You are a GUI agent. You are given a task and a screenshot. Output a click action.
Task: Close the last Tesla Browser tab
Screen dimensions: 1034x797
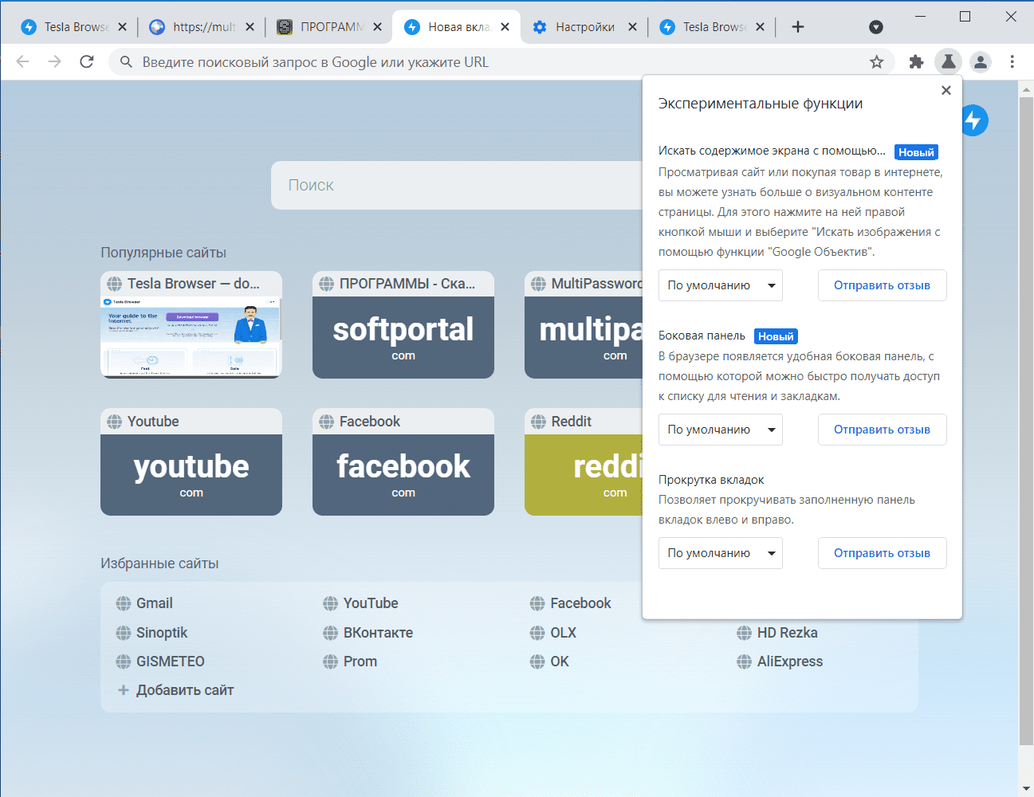point(760,26)
